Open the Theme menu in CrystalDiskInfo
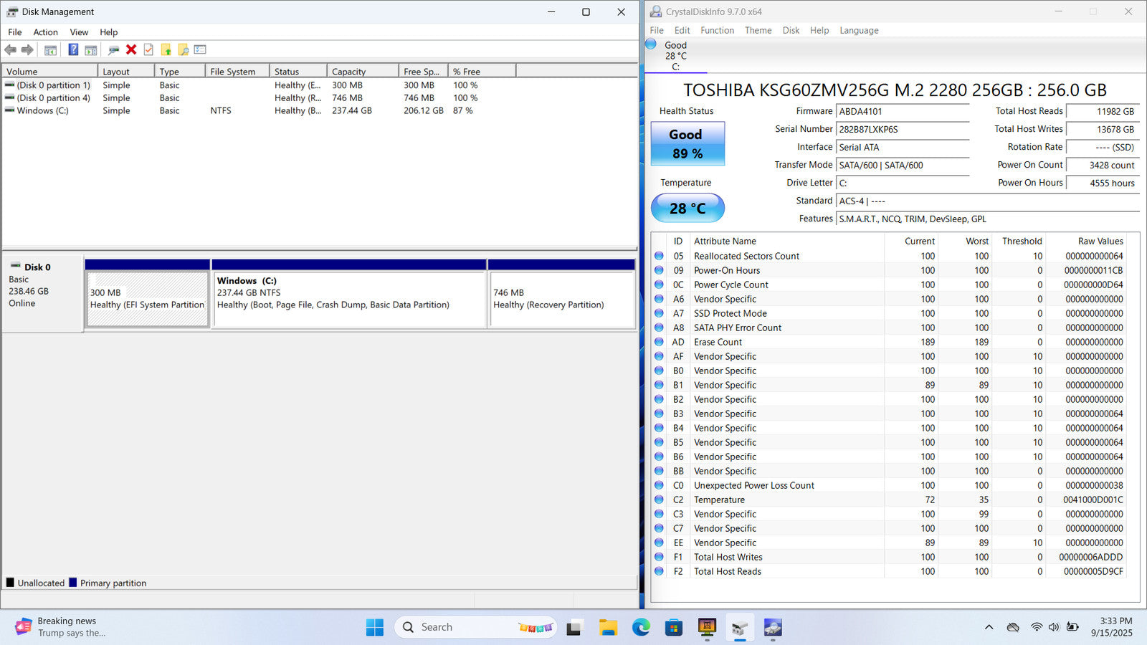1147x645 pixels. [x=758, y=30]
